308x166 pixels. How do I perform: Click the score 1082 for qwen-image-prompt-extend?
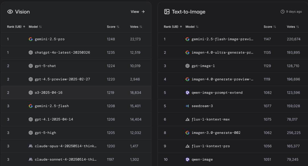(268, 93)
